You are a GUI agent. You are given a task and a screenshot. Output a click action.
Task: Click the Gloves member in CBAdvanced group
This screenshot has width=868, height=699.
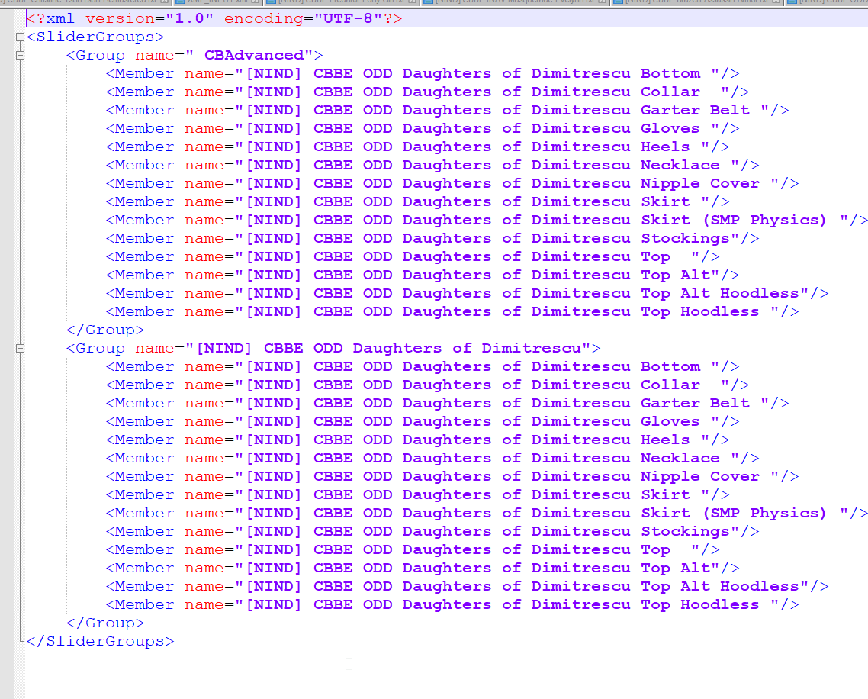(423, 128)
